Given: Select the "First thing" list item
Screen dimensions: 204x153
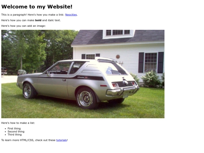Looking at the screenshot, I should pos(14,128).
